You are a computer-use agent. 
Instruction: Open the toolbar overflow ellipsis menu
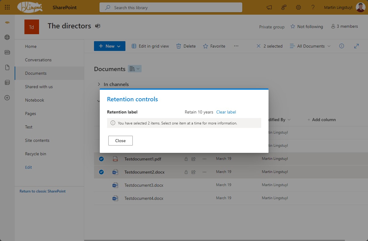click(x=236, y=46)
